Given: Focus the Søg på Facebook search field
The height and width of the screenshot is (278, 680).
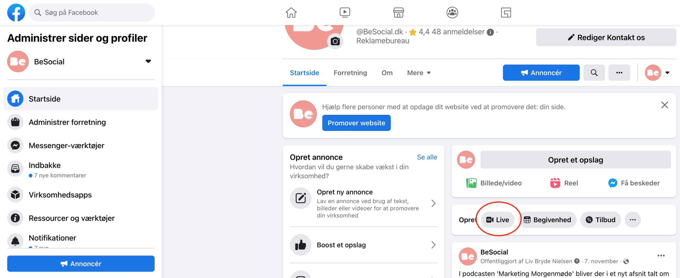Looking at the screenshot, I should 91,12.
